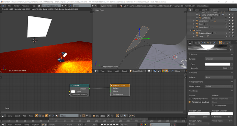Click the Emission color swatch in properties
Image resolution: width=237 pixels, height=126 pixels.
(x=217, y=64)
